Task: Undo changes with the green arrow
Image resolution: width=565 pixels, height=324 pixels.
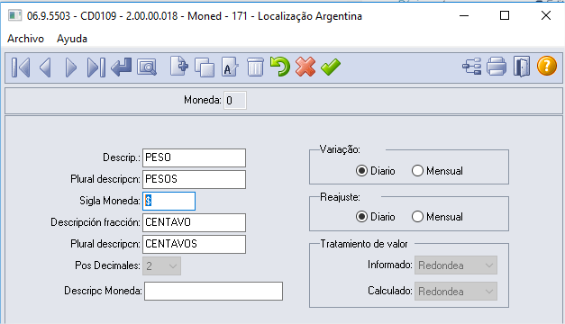Action: (280, 67)
